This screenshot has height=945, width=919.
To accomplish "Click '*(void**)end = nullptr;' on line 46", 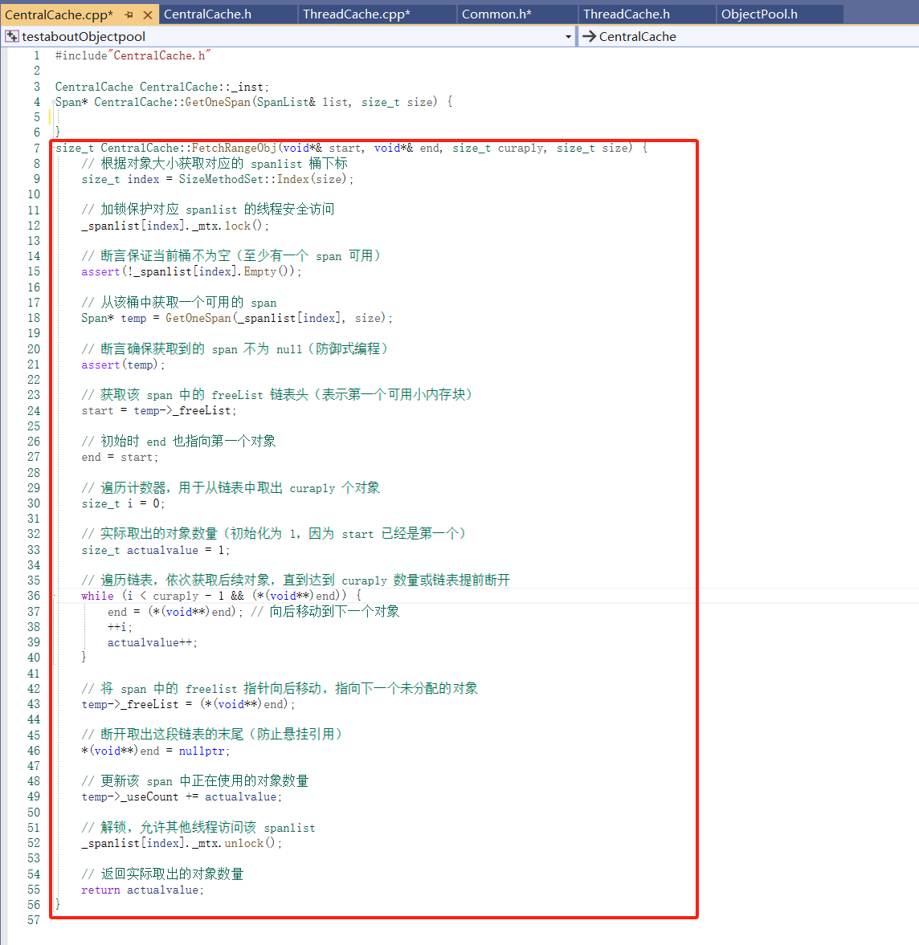I will tap(156, 751).
